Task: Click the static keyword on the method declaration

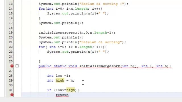Action: pyautogui.click(x=60, y=66)
